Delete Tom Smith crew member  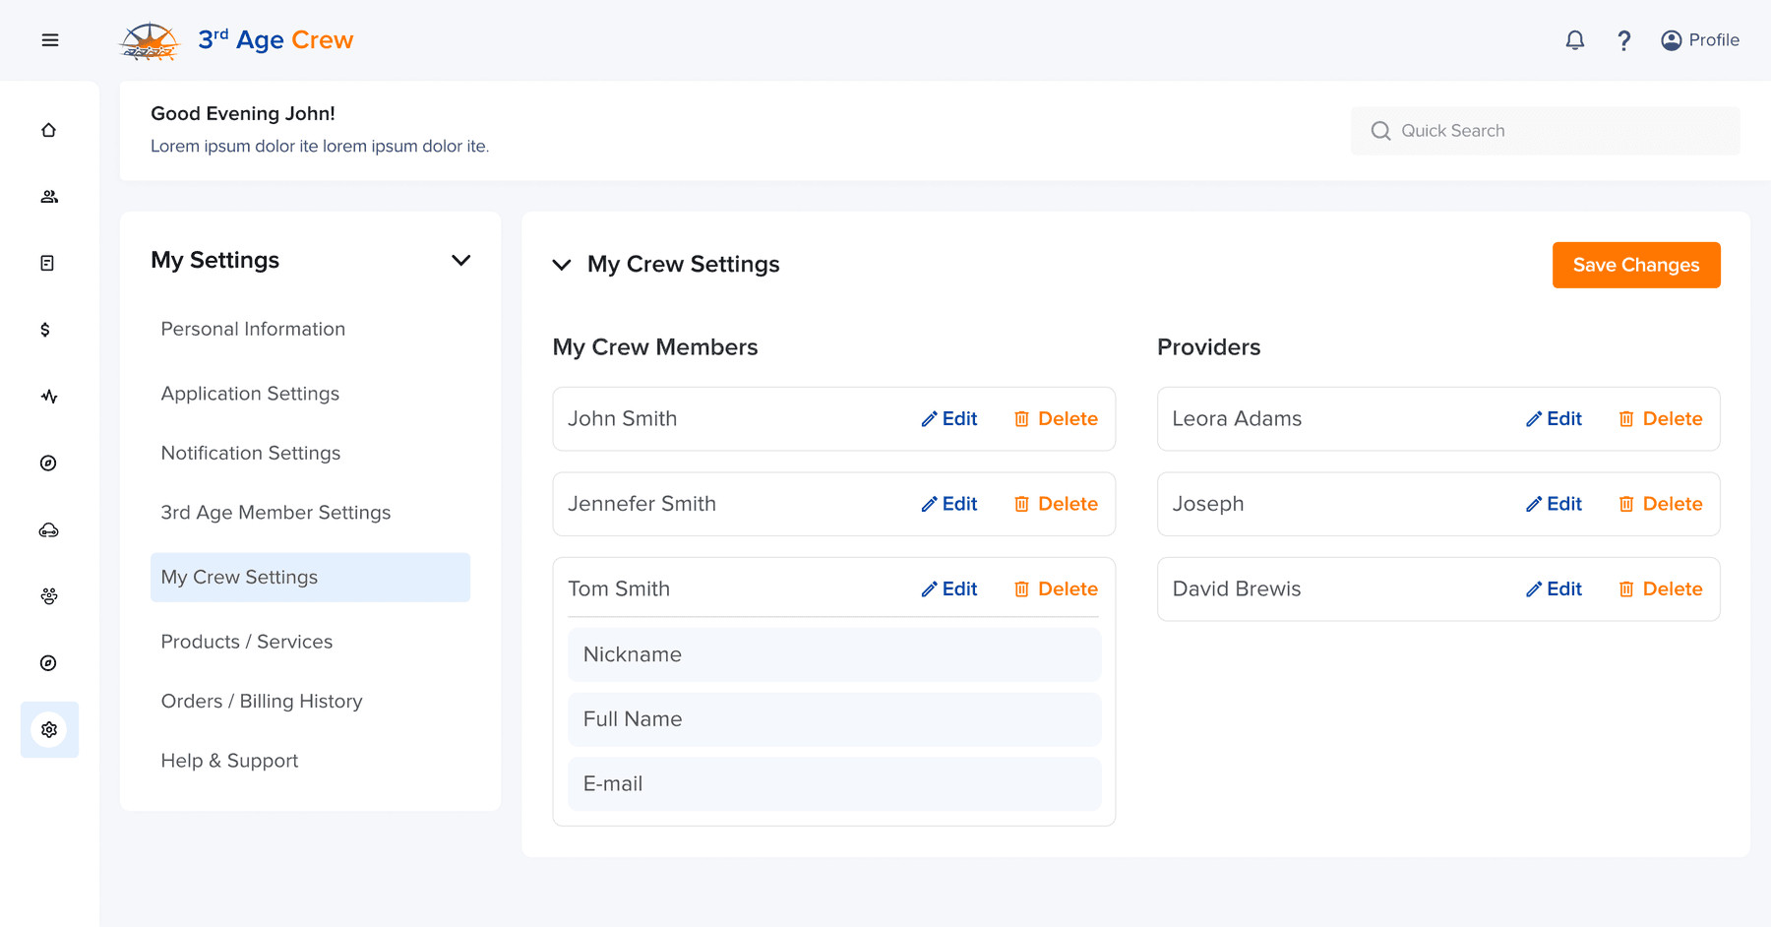(x=1056, y=589)
